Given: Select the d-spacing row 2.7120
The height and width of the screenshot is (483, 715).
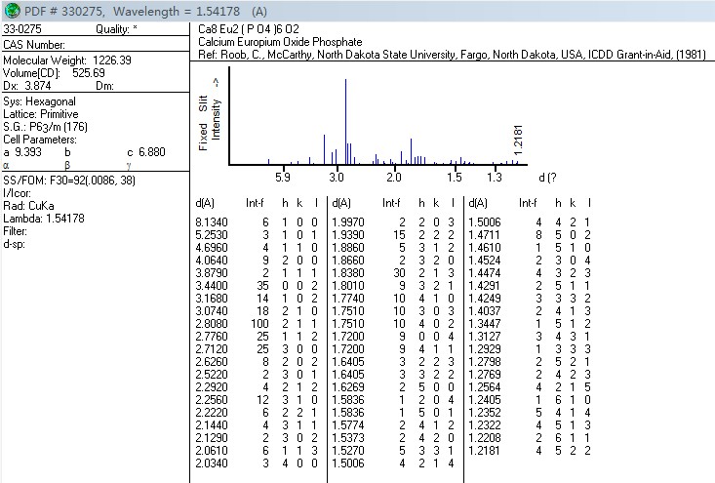Looking at the screenshot, I should click(257, 349).
